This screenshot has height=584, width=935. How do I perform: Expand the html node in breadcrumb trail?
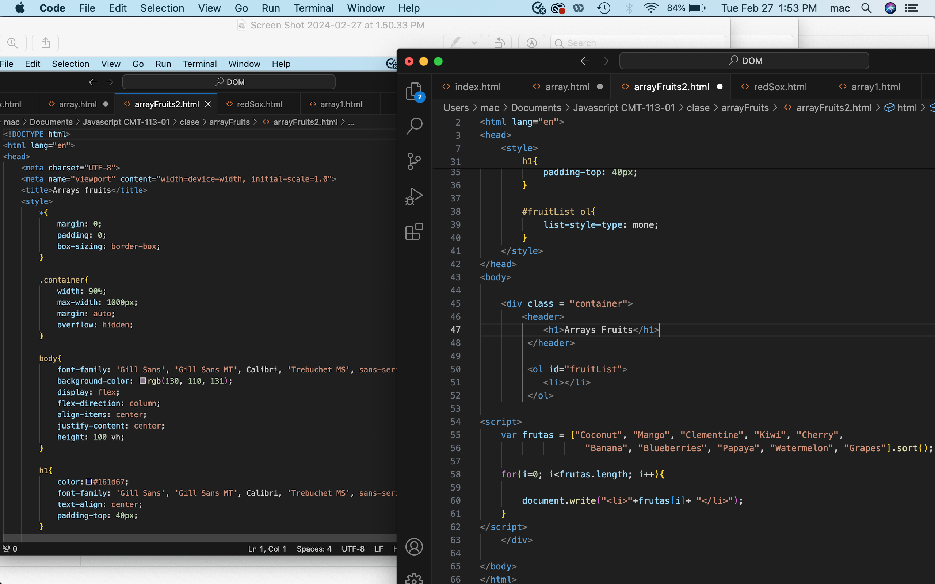pyautogui.click(x=902, y=107)
